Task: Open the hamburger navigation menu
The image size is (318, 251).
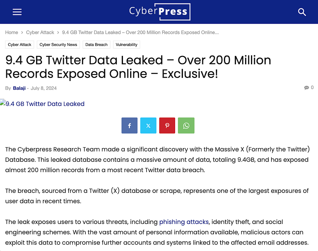Action: (17, 12)
